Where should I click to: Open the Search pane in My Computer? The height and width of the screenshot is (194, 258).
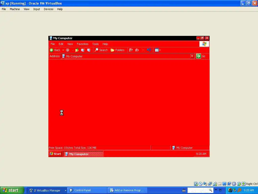pos(101,50)
